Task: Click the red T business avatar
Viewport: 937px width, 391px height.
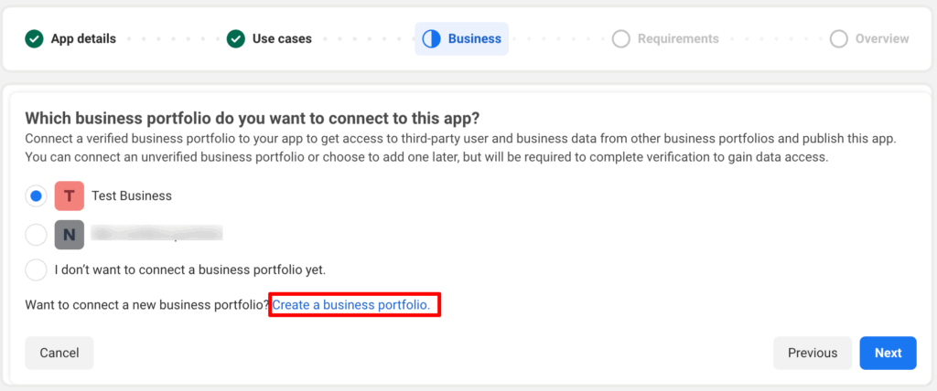Action: click(70, 196)
